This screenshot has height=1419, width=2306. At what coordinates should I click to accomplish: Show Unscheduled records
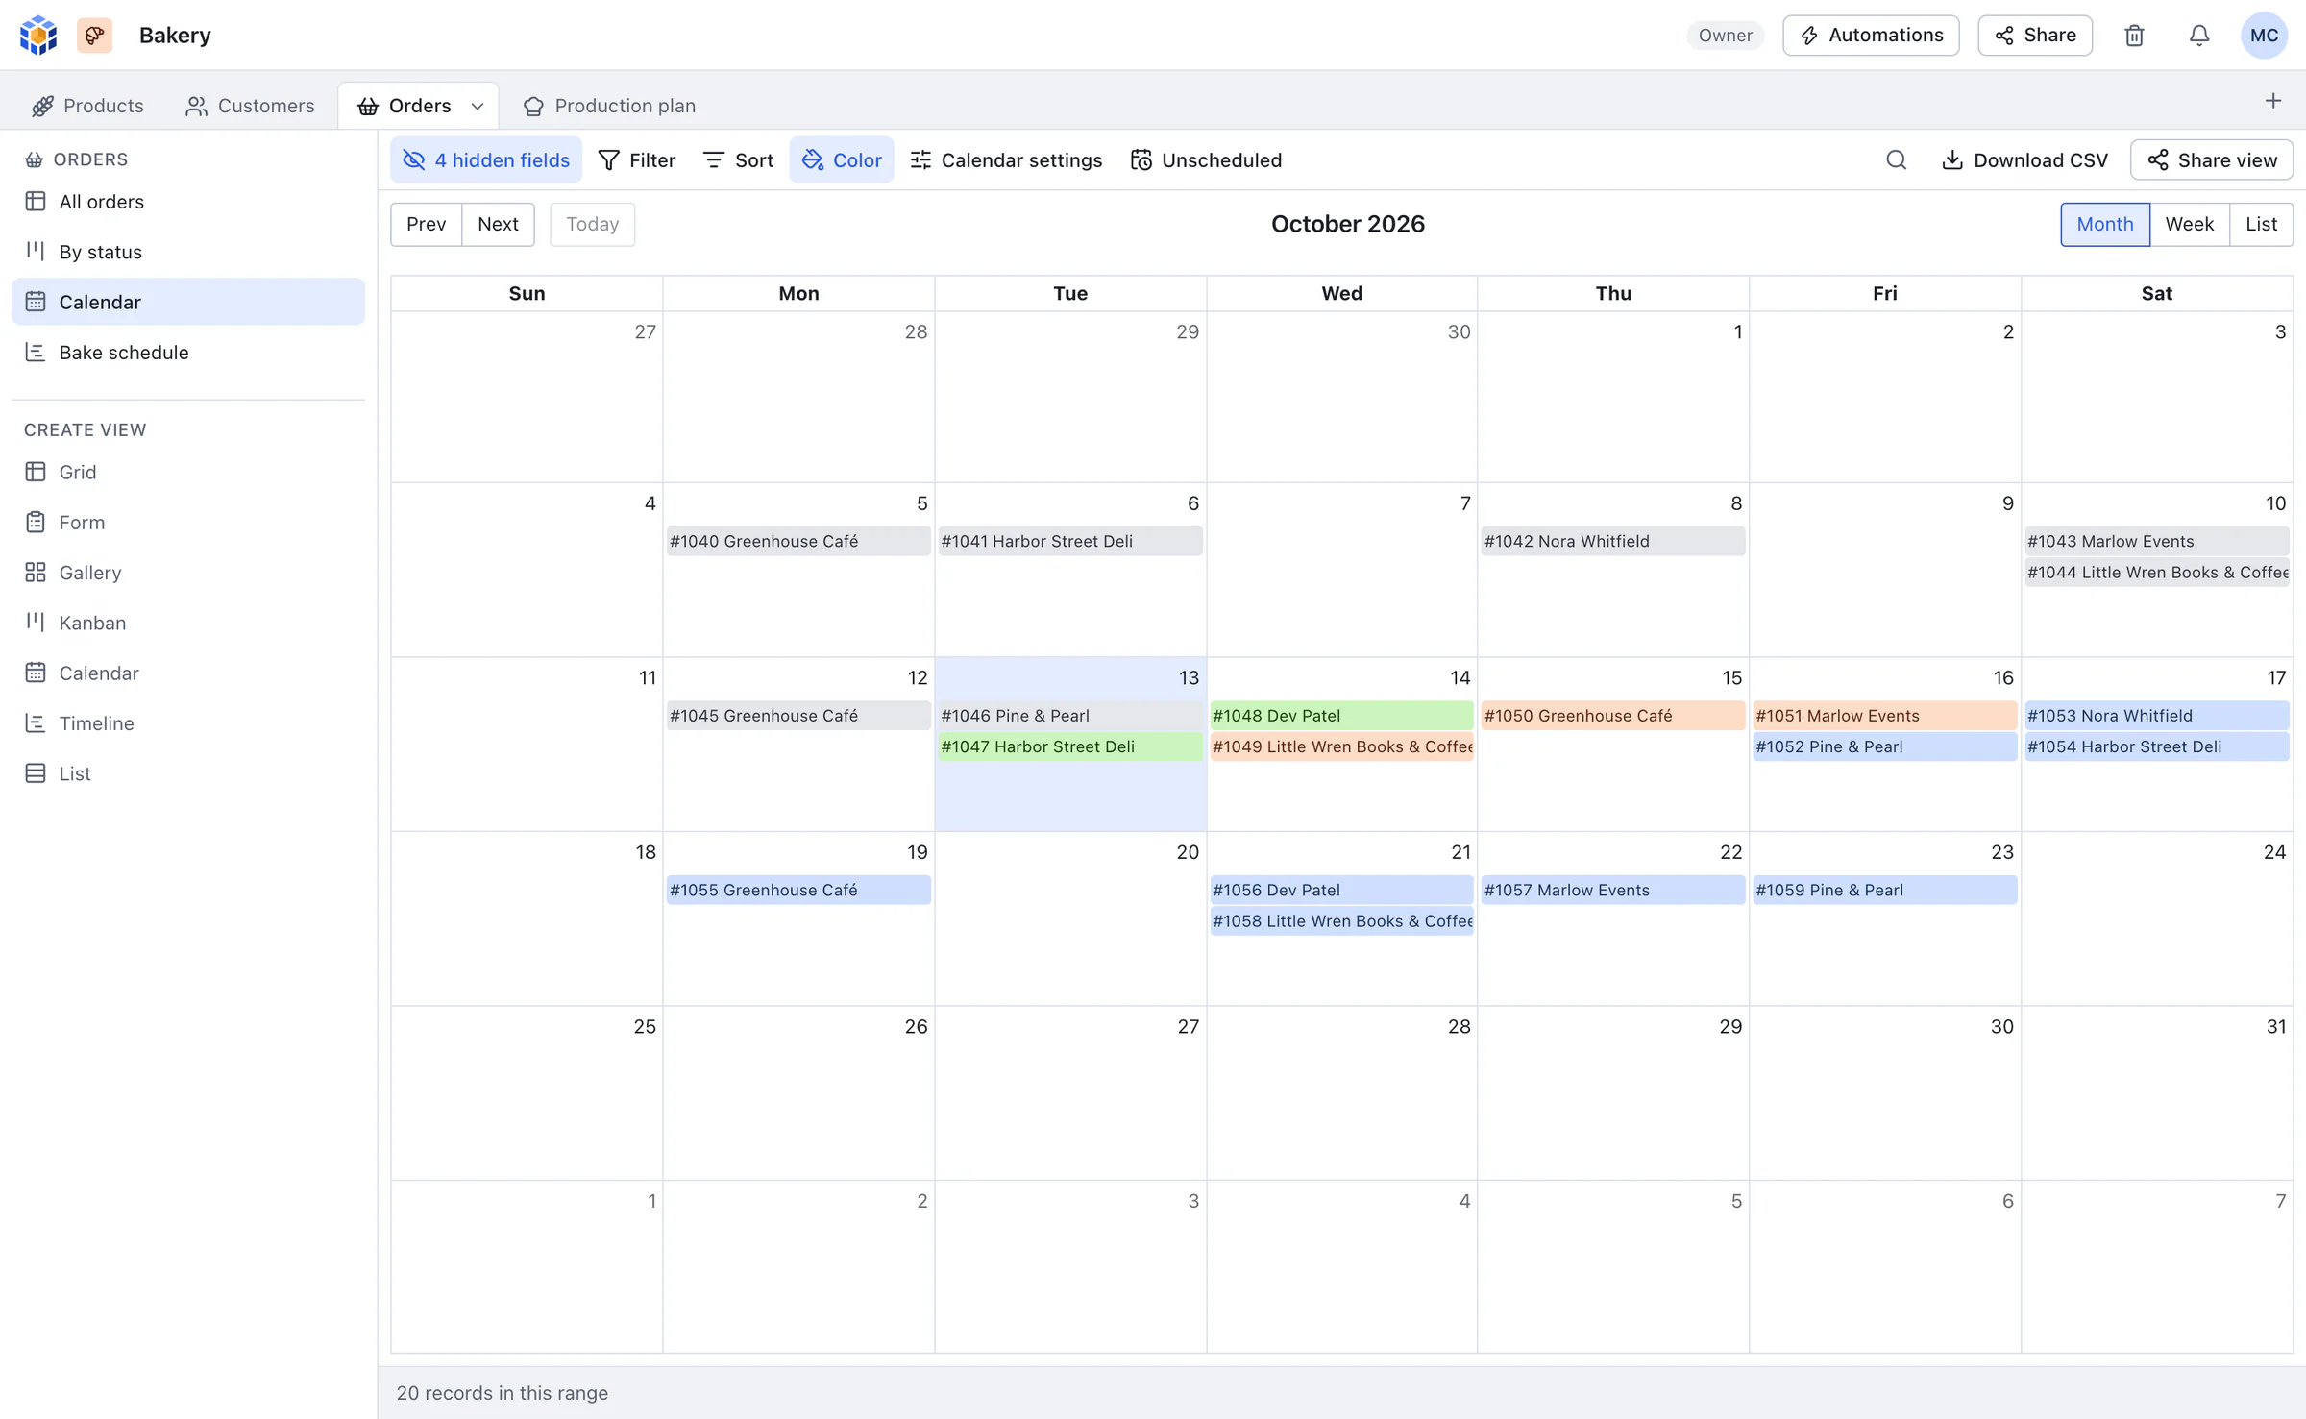pyautogui.click(x=1206, y=160)
